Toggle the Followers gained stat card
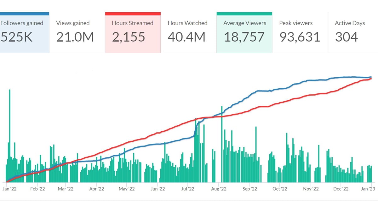Image resolution: width=378 pixels, height=213 pixels. [25, 33]
